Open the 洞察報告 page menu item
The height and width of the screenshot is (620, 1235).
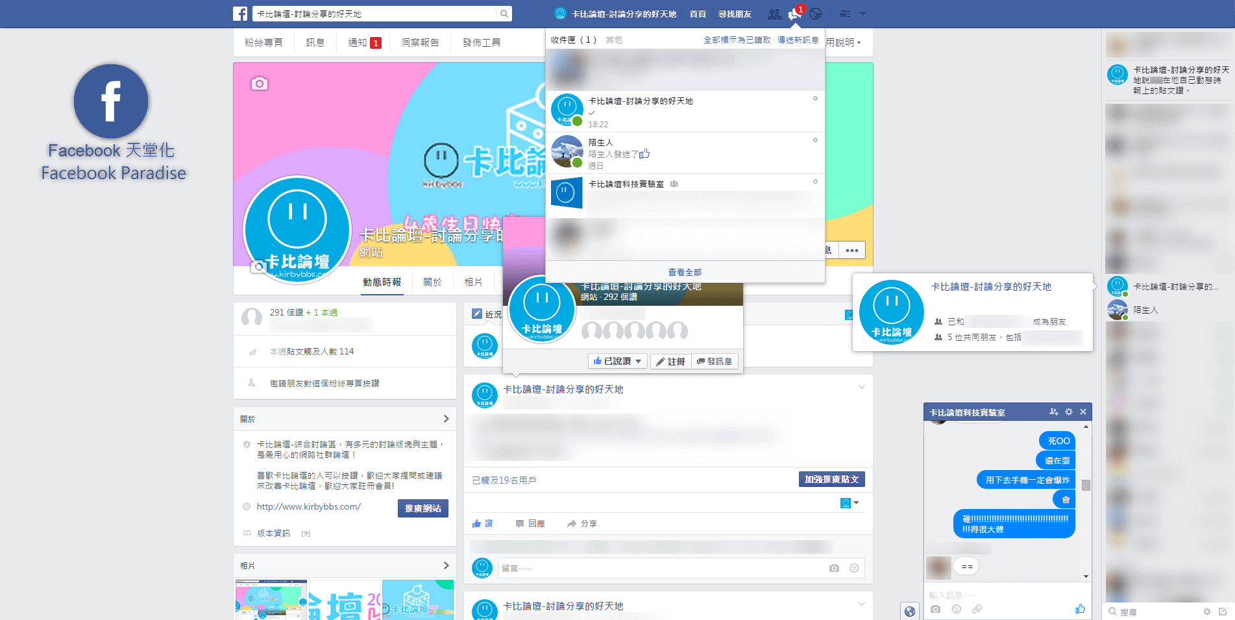[419, 42]
